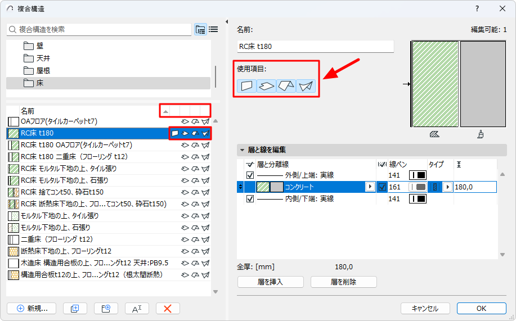Viewport: 516px width, 321px height.
Task: Click the hatched concrete skin in preview
Action: (436, 84)
